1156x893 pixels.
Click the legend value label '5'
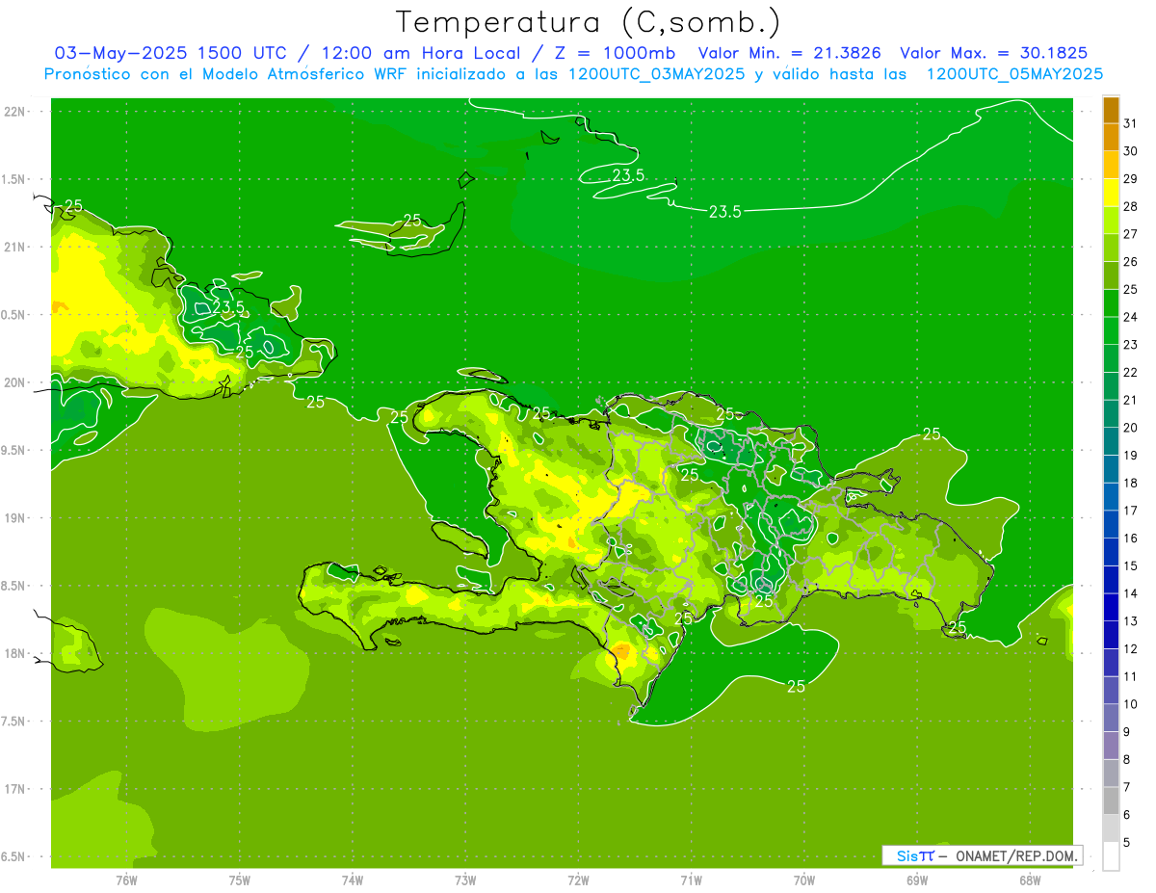coord(1127,843)
